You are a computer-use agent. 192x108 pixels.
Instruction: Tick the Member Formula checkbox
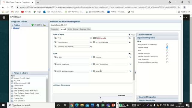167,53
